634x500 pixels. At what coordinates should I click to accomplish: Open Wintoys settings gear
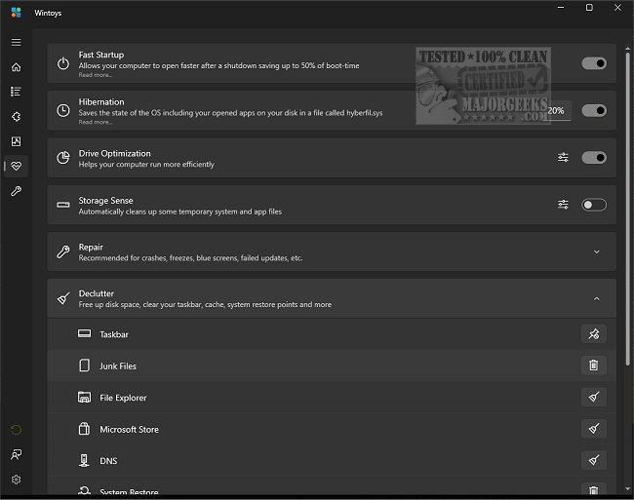coord(17,480)
